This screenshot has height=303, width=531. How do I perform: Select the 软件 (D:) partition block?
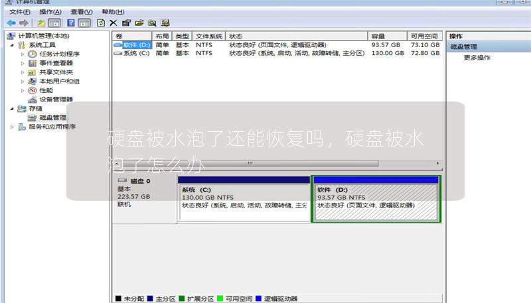(x=376, y=199)
